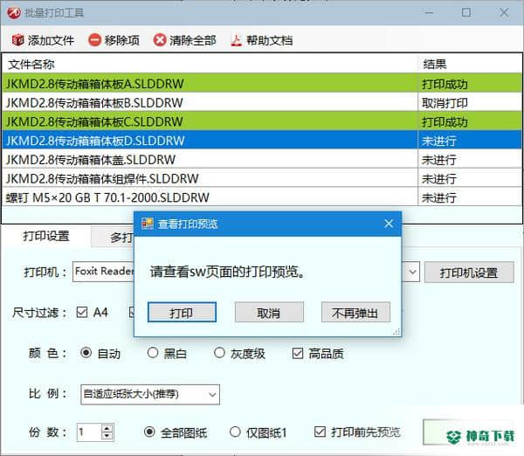This screenshot has height=456, width=524.
Task: Select row JKMD2.8传动箱箱体组焊件.SLDDRW
Action: tap(262, 178)
